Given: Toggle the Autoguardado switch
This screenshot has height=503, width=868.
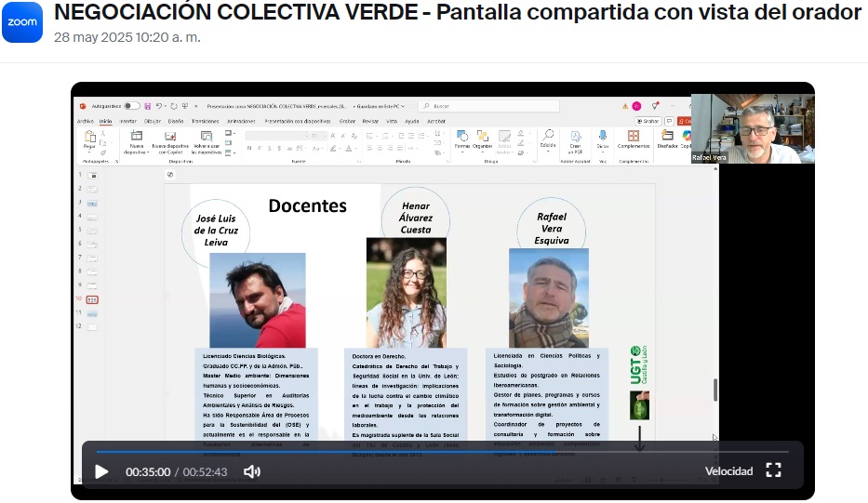Looking at the screenshot, I should tap(132, 106).
